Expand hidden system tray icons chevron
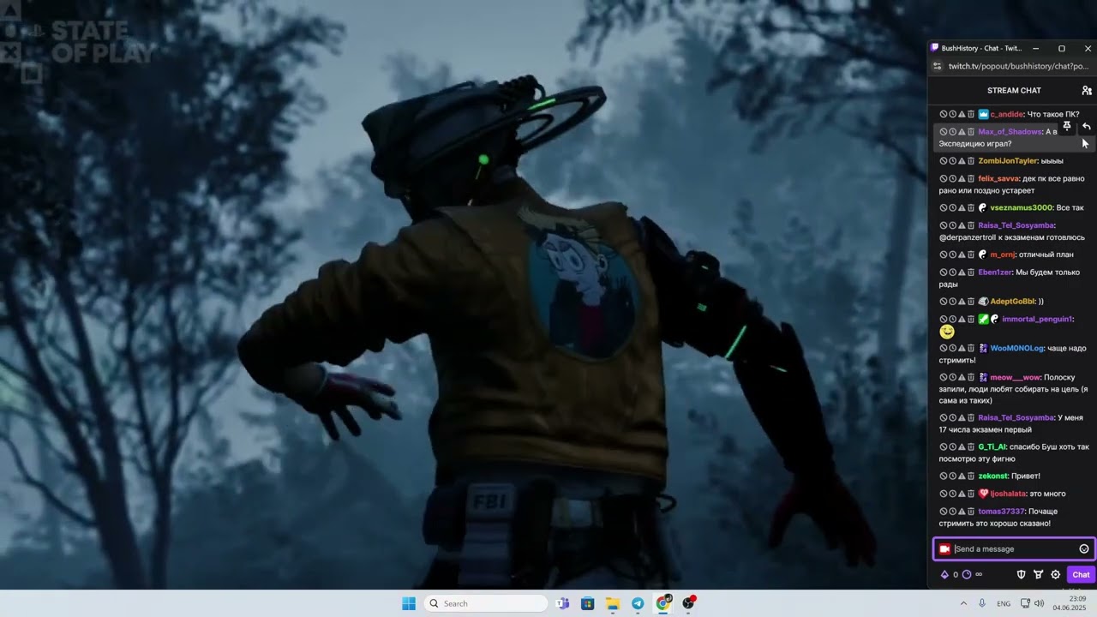The height and width of the screenshot is (617, 1097). (x=963, y=603)
